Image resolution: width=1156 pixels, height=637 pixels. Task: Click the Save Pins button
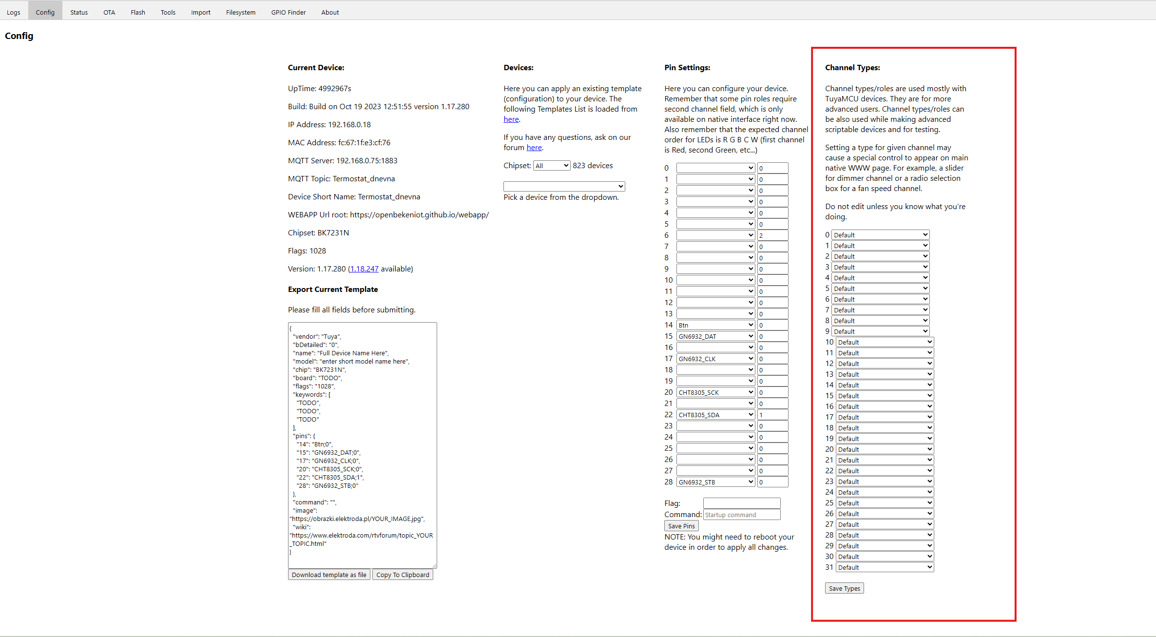click(x=681, y=526)
